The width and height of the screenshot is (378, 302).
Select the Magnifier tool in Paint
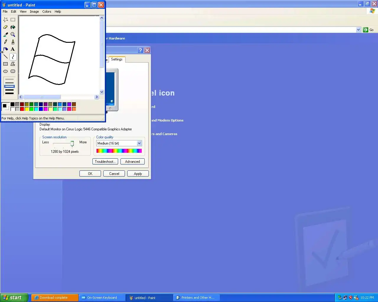click(x=13, y=35)
